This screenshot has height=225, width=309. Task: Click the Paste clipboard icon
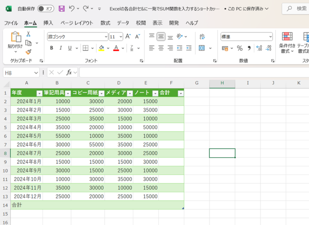click(x=16, y=37)
